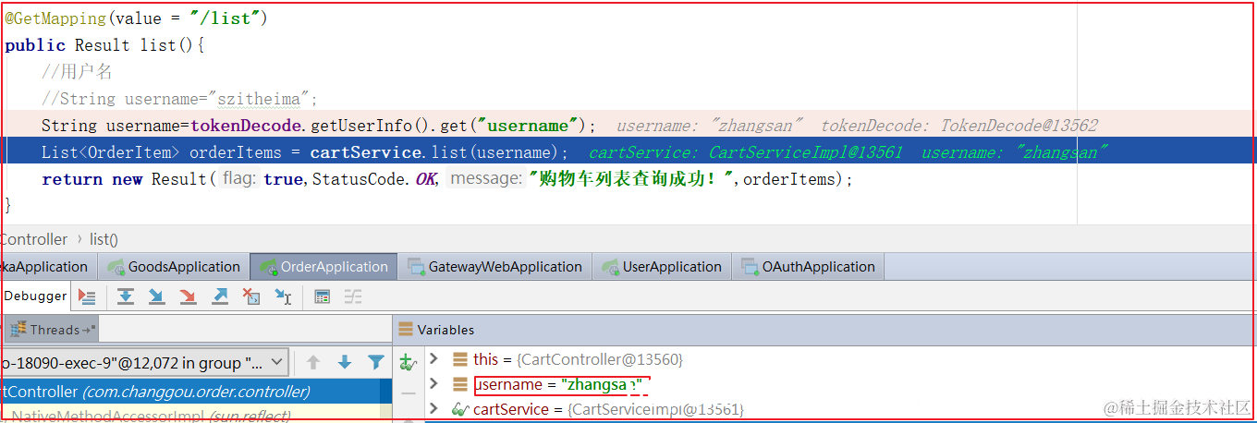Click the remove watch minus icon
The width and height of the screenshot is (1257, 423).
tap(408, 393)
